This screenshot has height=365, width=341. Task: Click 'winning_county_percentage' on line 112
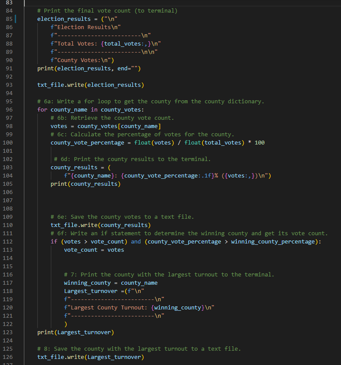click(273, 242)
